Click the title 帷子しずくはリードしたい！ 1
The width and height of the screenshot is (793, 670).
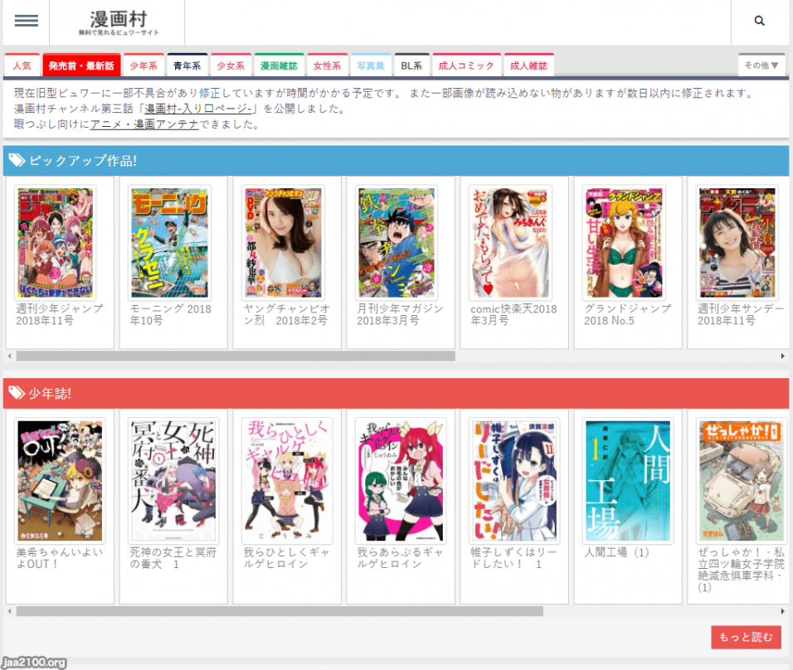click(513, 558)
